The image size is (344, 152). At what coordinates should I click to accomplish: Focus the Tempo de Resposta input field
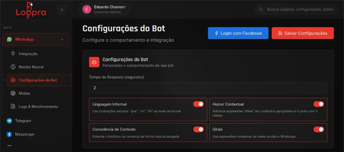tap(208, 88)
